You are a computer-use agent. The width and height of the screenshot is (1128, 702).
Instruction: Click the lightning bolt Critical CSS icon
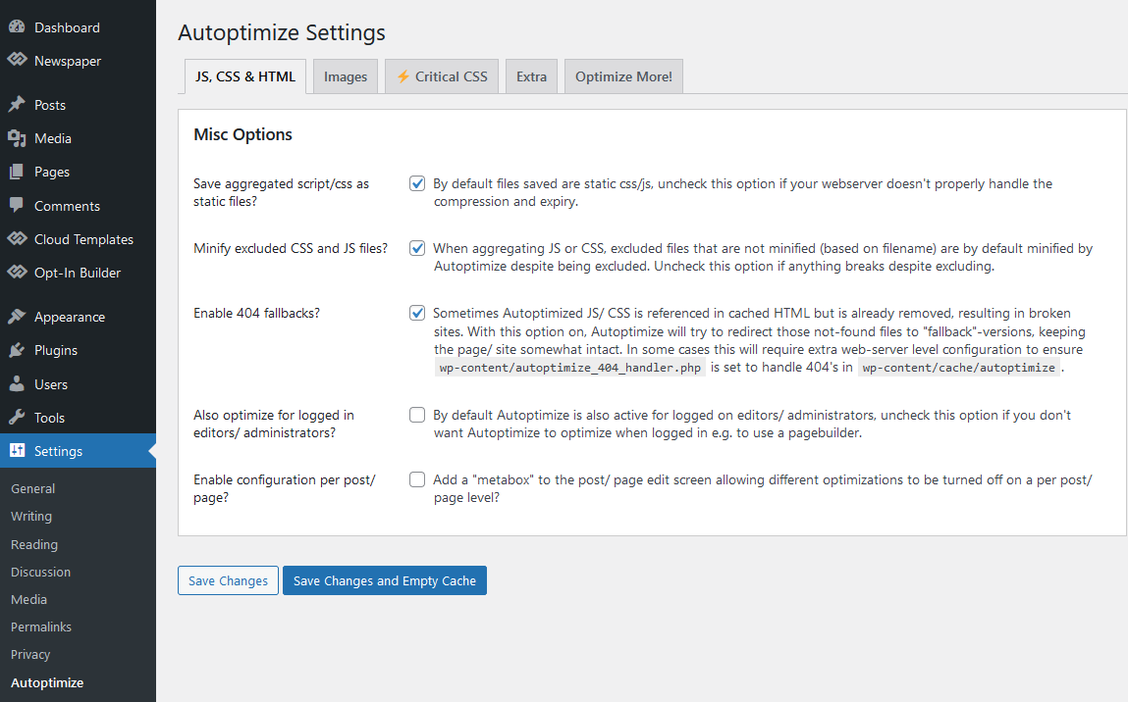(403, 76)
